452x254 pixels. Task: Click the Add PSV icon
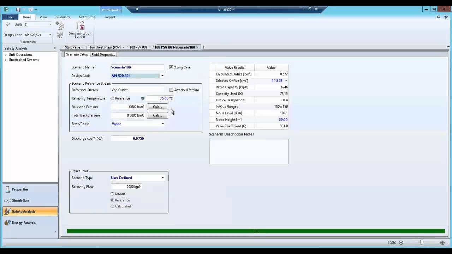[x=60, y=30]
